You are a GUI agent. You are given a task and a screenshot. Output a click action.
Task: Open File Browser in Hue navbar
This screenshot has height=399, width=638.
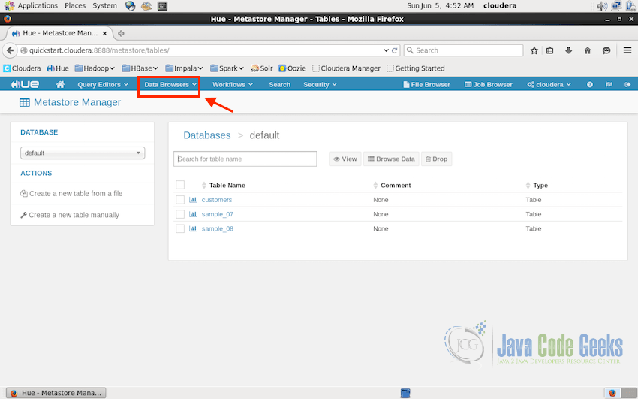point(426,84)
